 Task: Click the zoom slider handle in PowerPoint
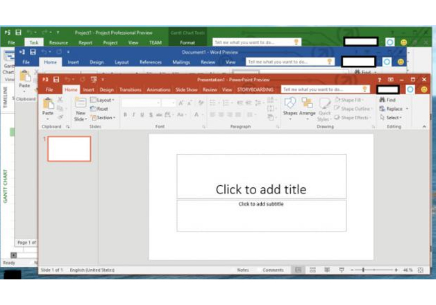363,270
